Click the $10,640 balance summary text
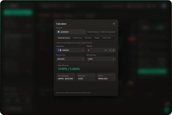 (x=101, y=32)
